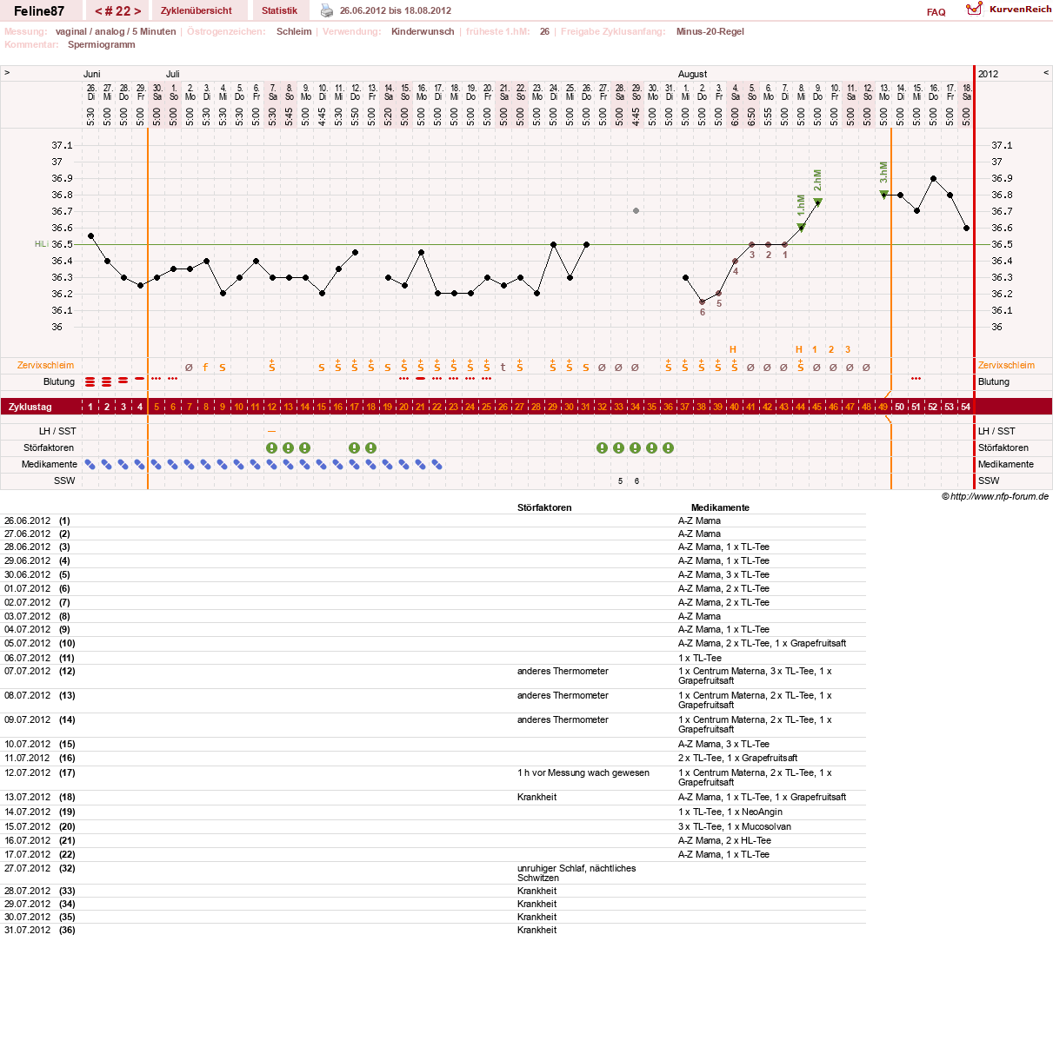Select the Feline87 user tab

[39, 11]
